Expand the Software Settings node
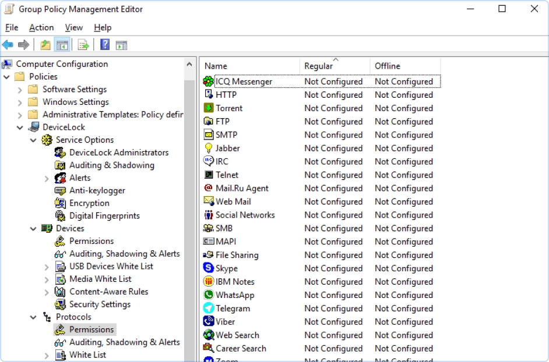 20,90
